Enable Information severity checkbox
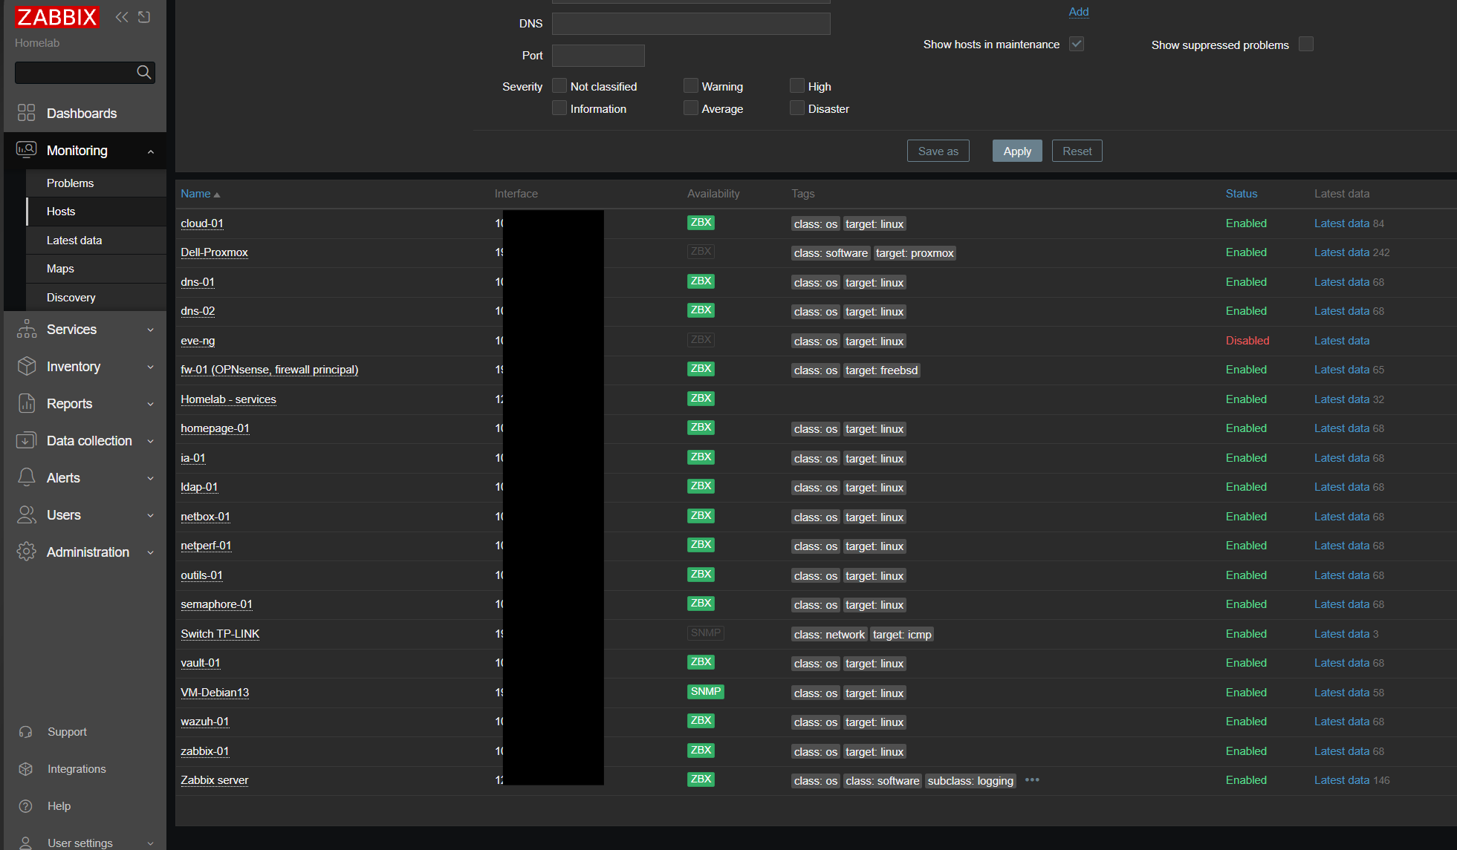This screenshot has width=1457, height=850. coord(559,108)
